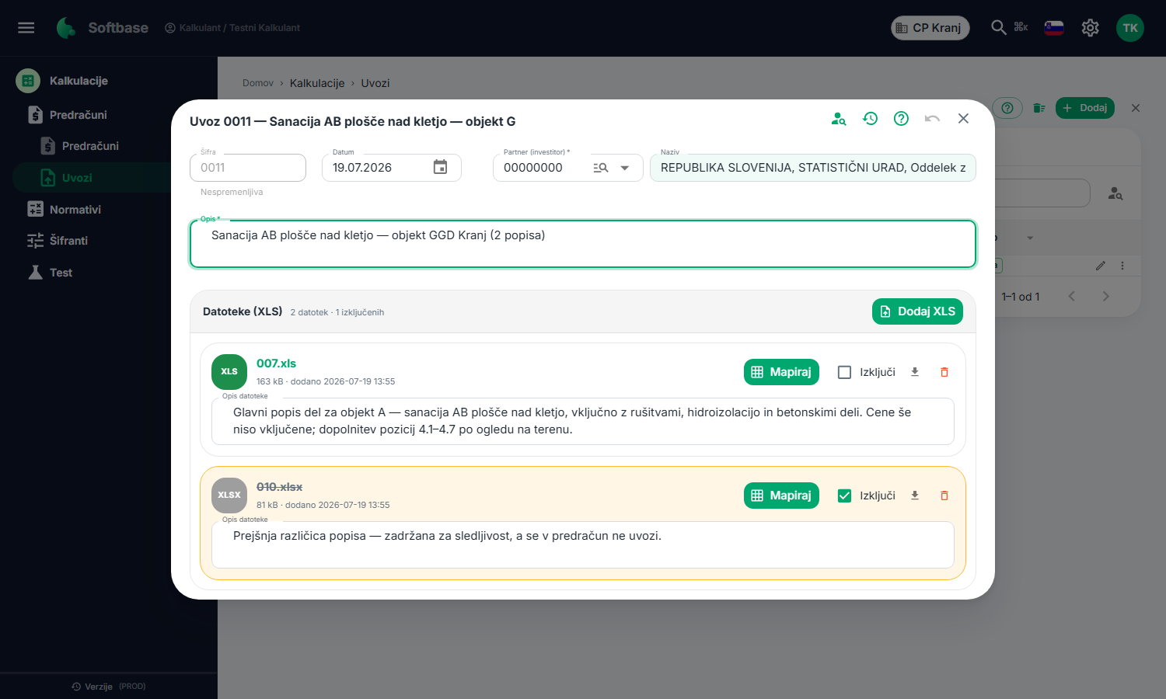Open the column dropdown arrow in list header

point(1030,238)
